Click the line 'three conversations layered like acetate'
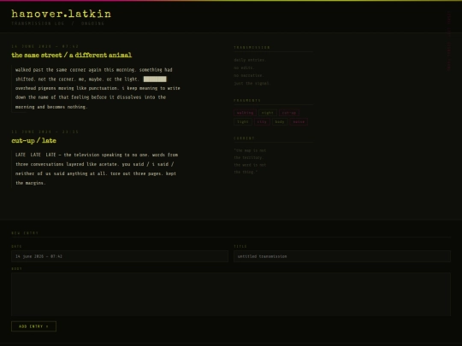The width and height of the screenshot is (462, 346). pos(95,165)
